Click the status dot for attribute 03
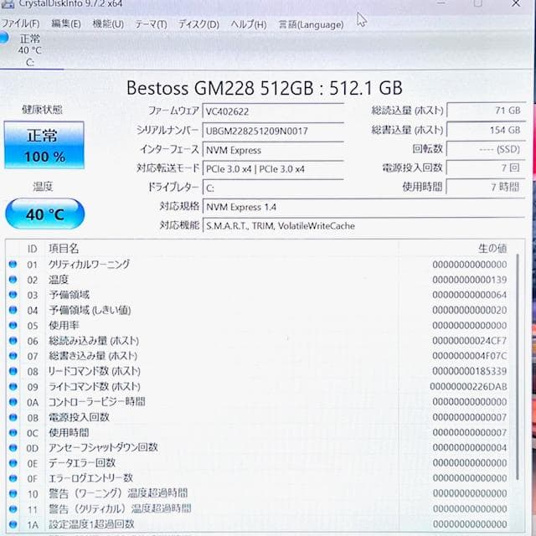Image resolution: width=536 pixels, height=536 pixels. point(13,294)
